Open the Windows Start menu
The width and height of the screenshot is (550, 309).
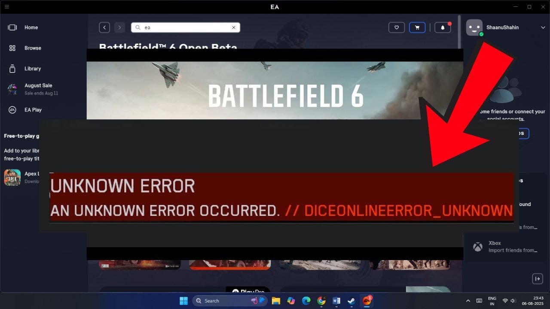[183, 301]
